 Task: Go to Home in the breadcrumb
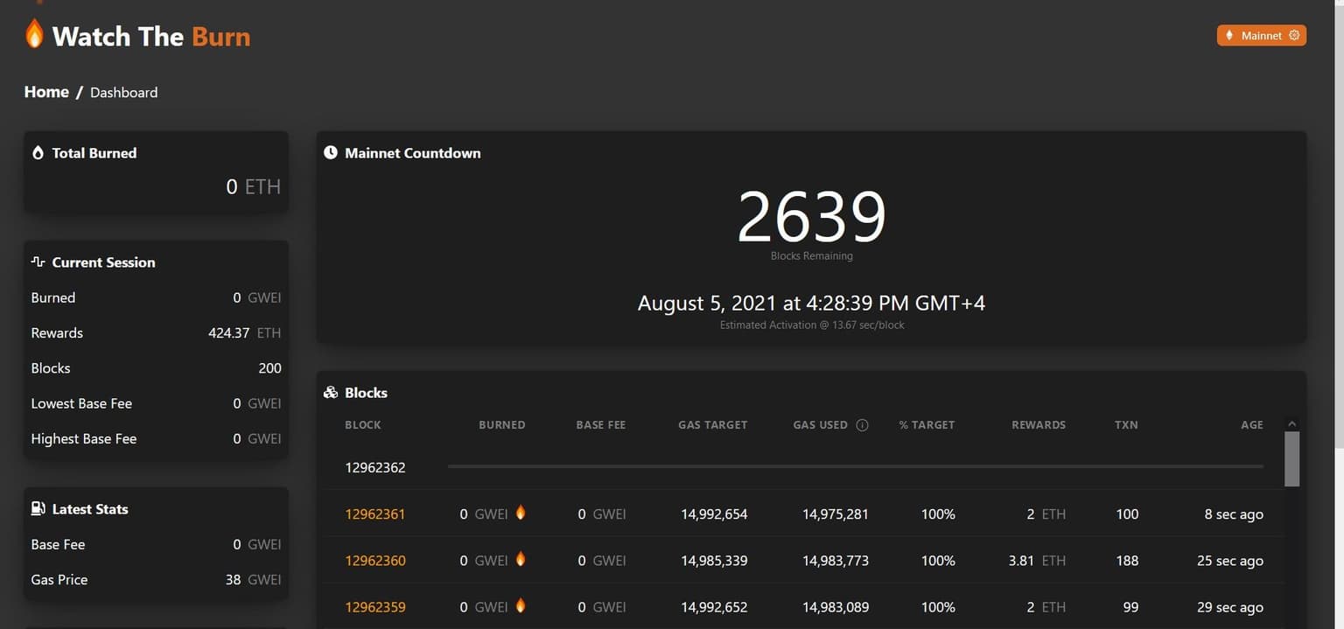46,92
